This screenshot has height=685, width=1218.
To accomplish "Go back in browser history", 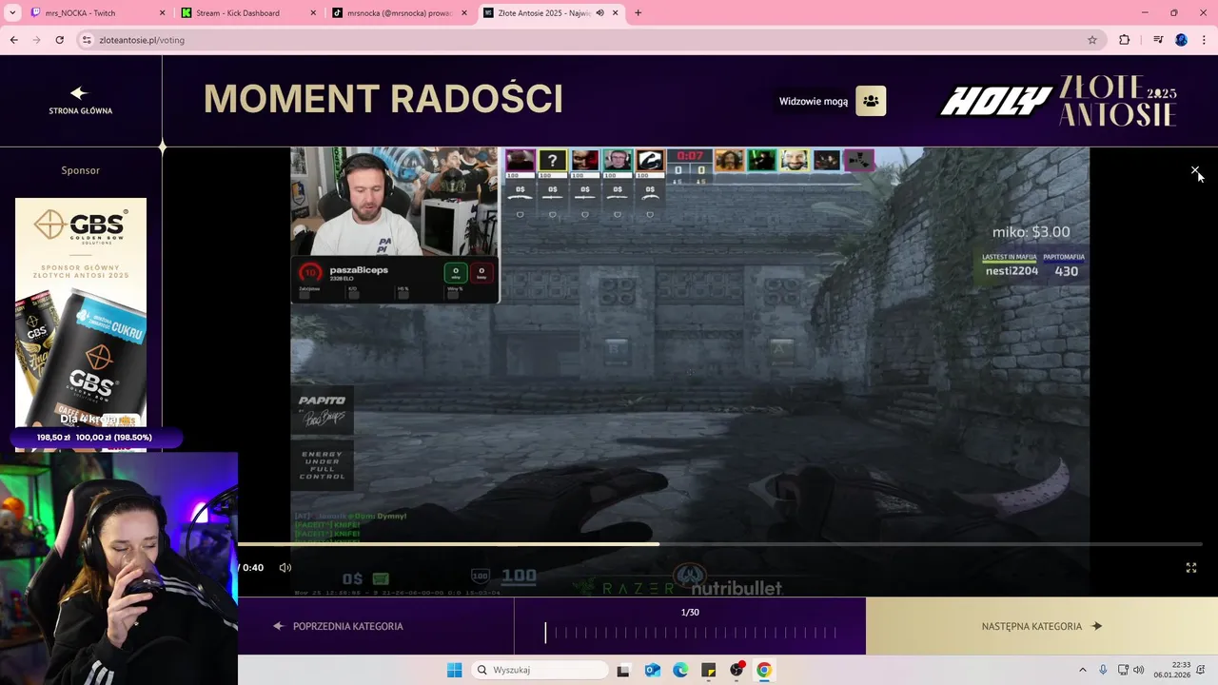I will click(13, 40).
